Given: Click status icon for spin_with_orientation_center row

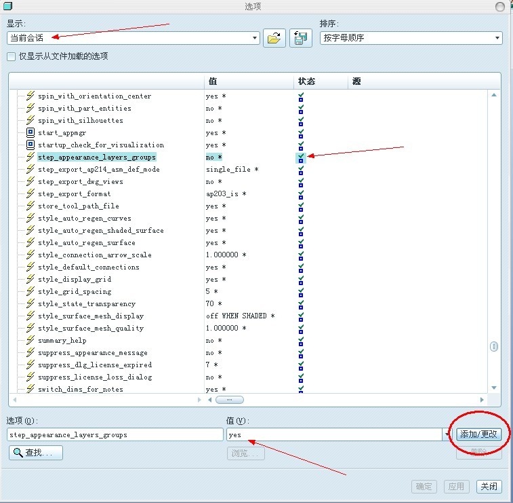Looking at the screenshot, I should (x=301, y=96).
